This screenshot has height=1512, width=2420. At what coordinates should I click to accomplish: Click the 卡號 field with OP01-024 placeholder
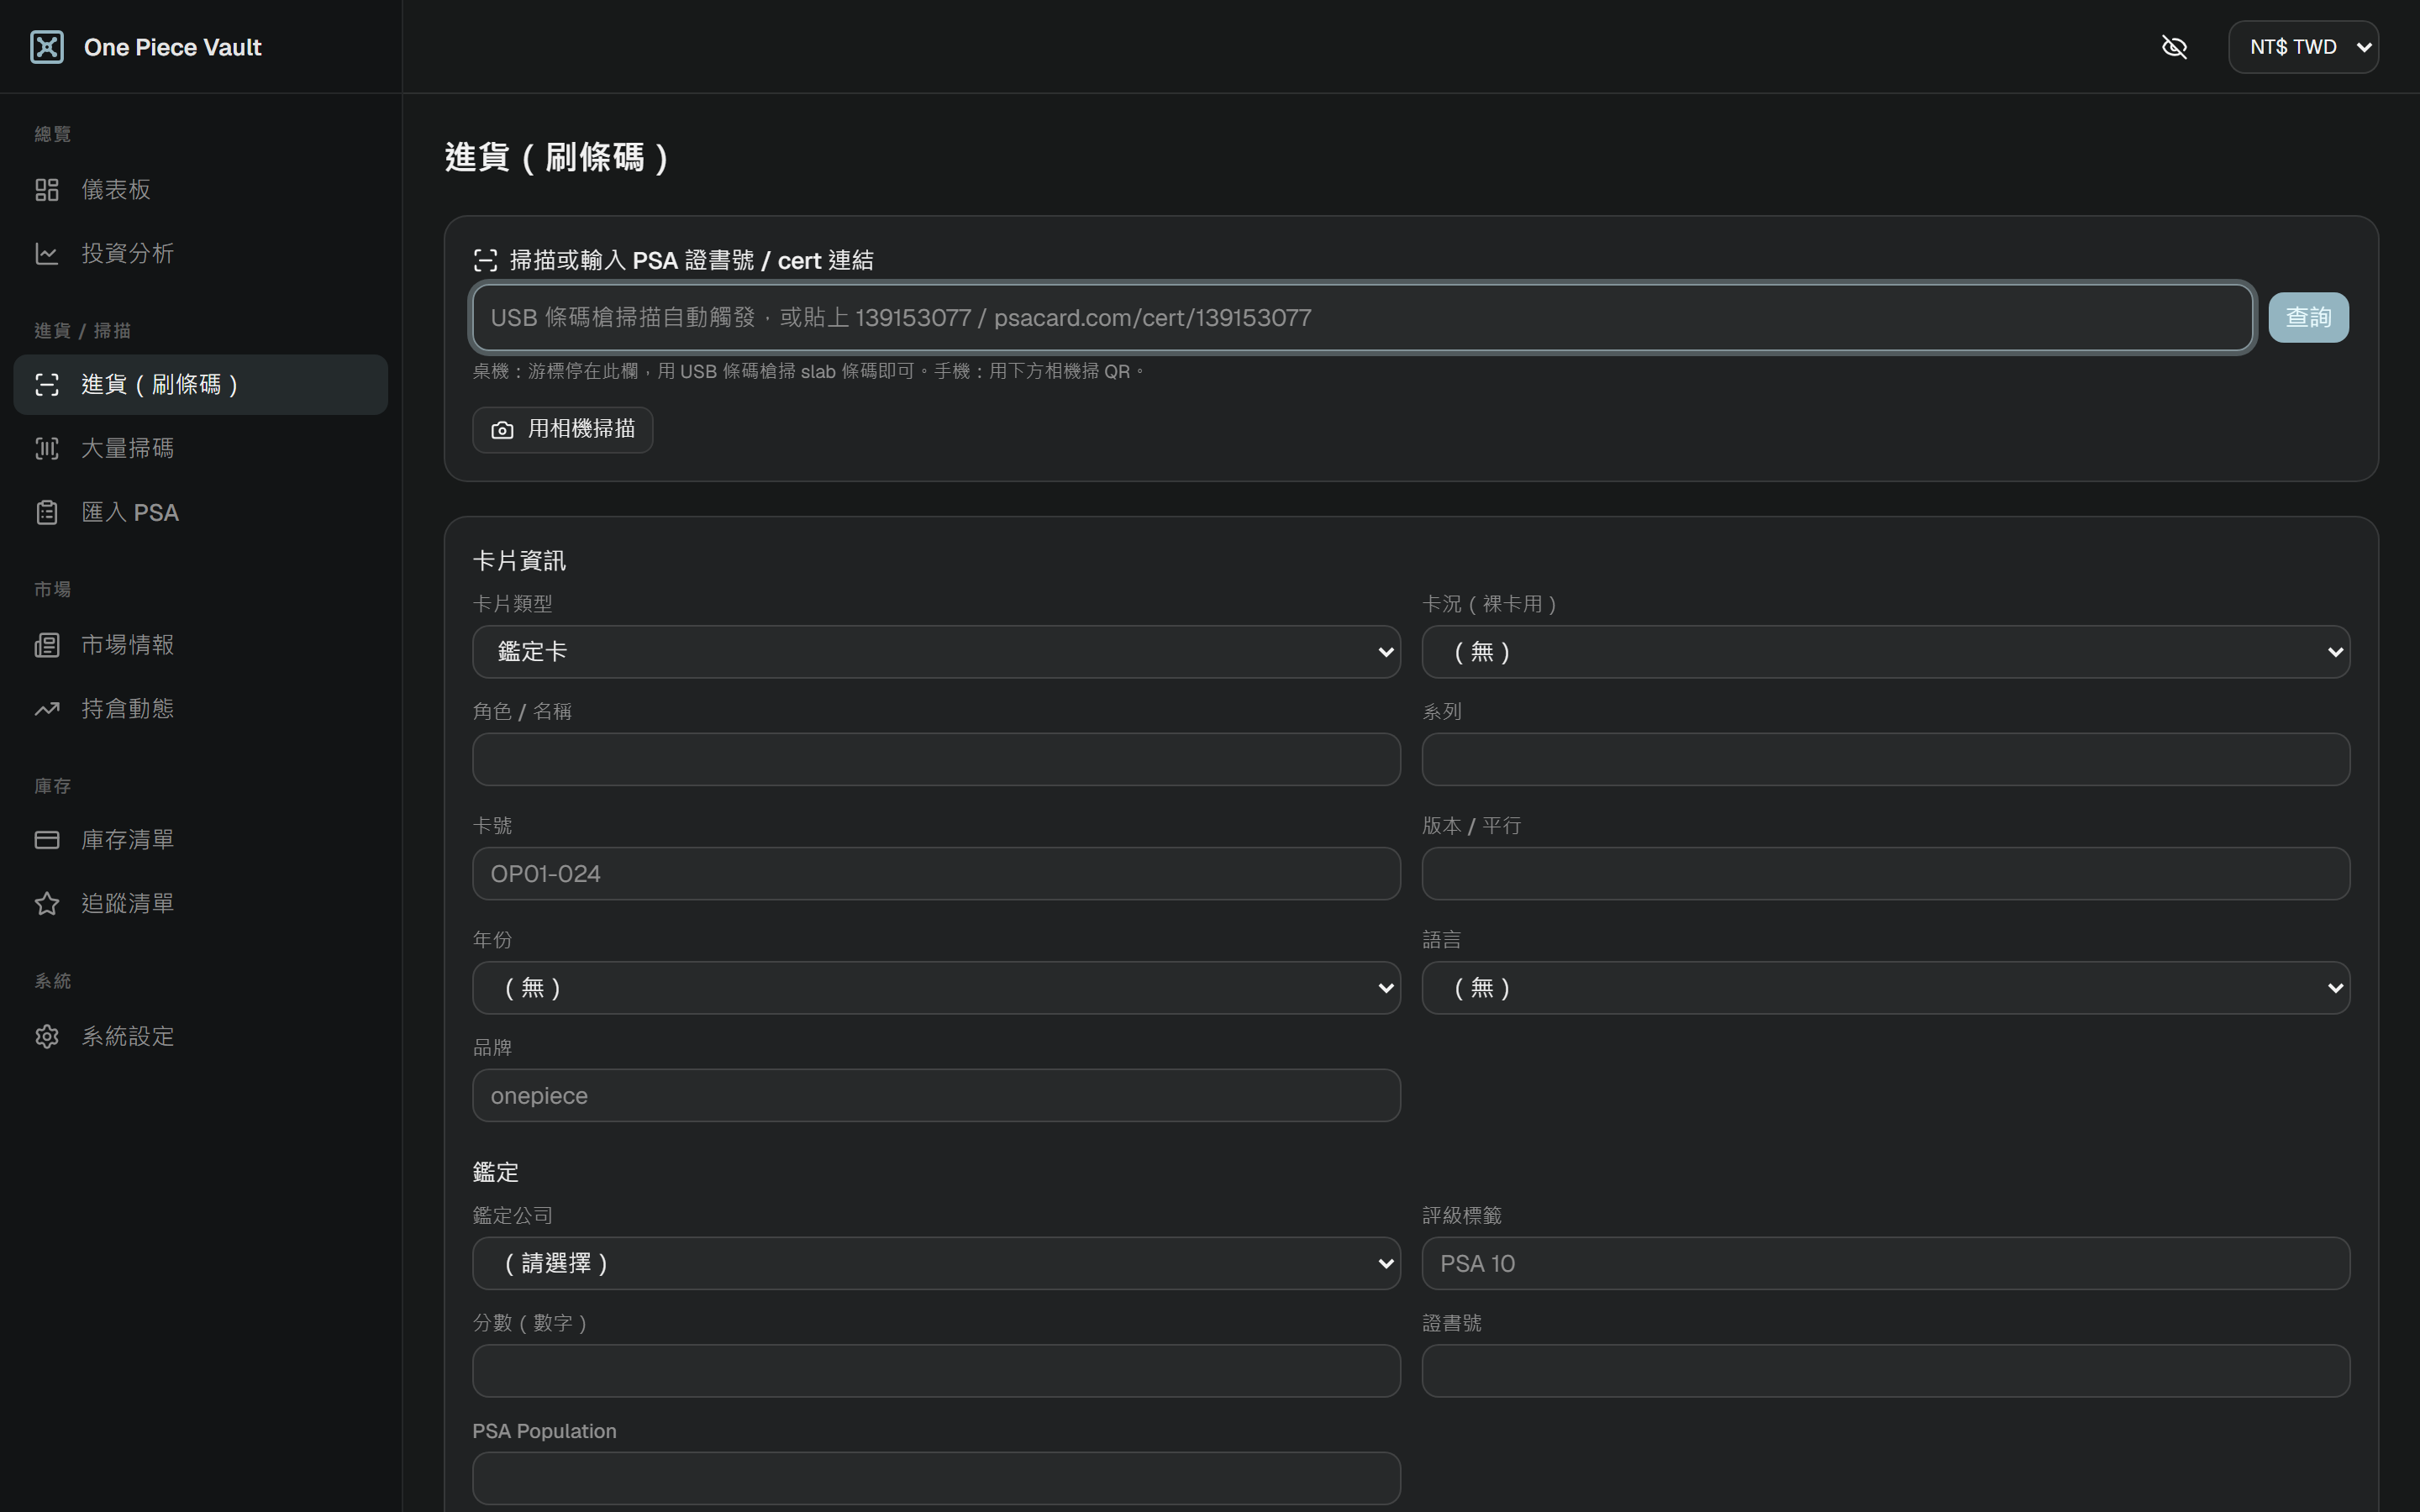[936, 874]
